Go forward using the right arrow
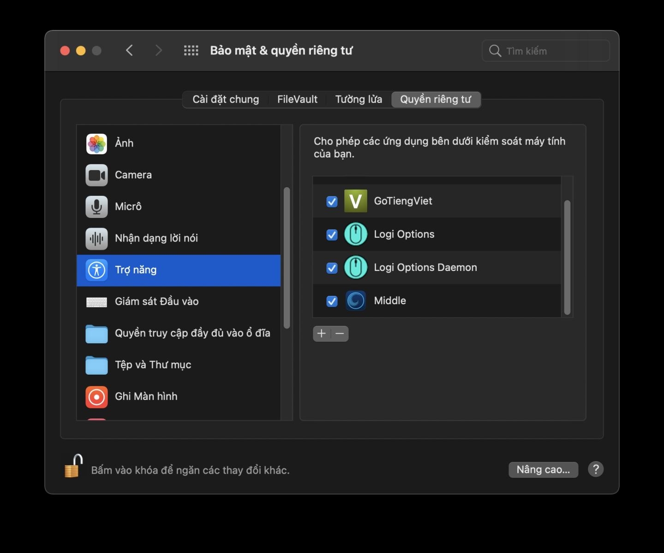The height and width of the screenshot is (553, 664). (159, 50)
